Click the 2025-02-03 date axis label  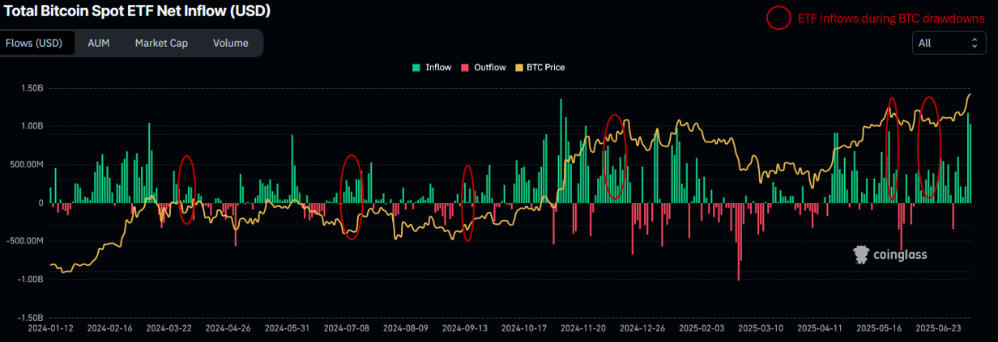pos(702,329)
